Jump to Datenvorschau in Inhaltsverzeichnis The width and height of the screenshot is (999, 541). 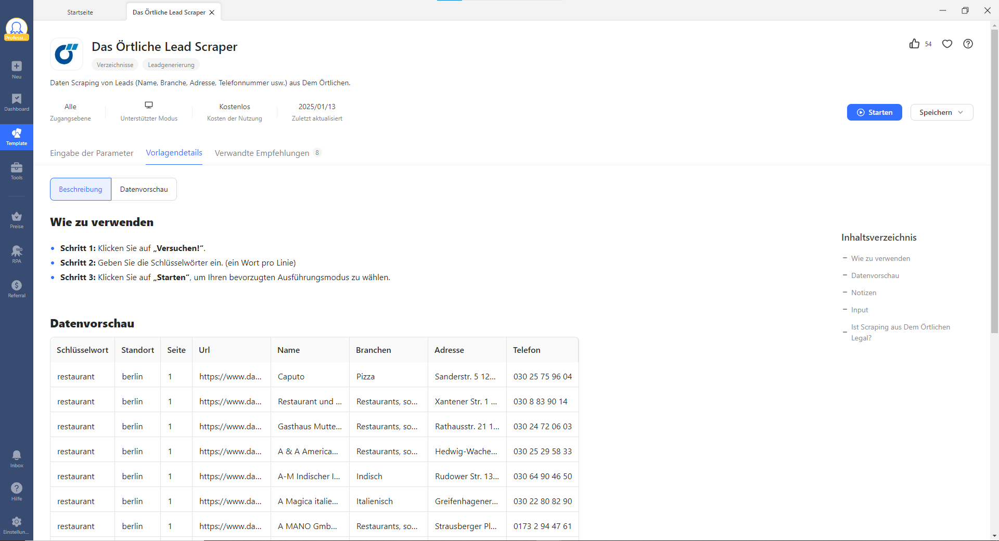pyautogui.click(x=875, y=275)
